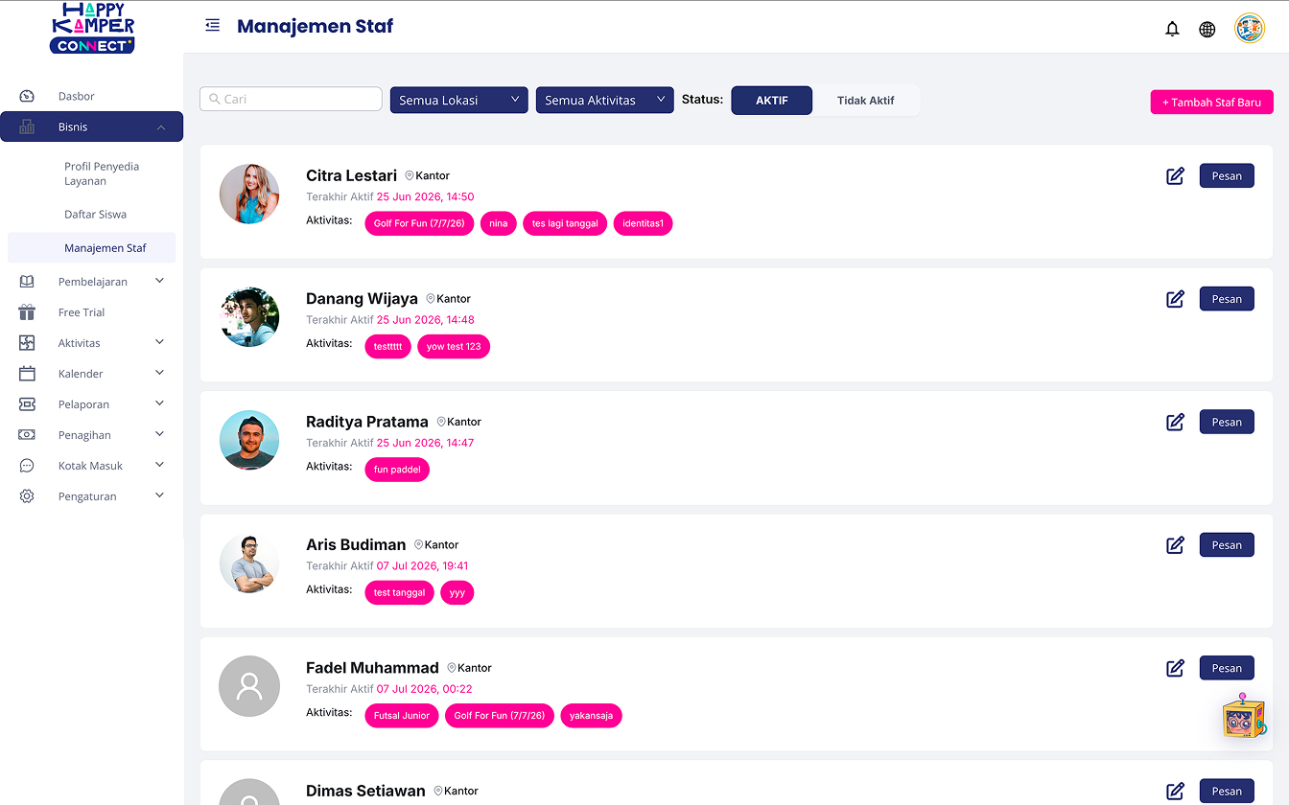
Task: Select Manajemen Staf menu item
Action: [x=92, y=248]
